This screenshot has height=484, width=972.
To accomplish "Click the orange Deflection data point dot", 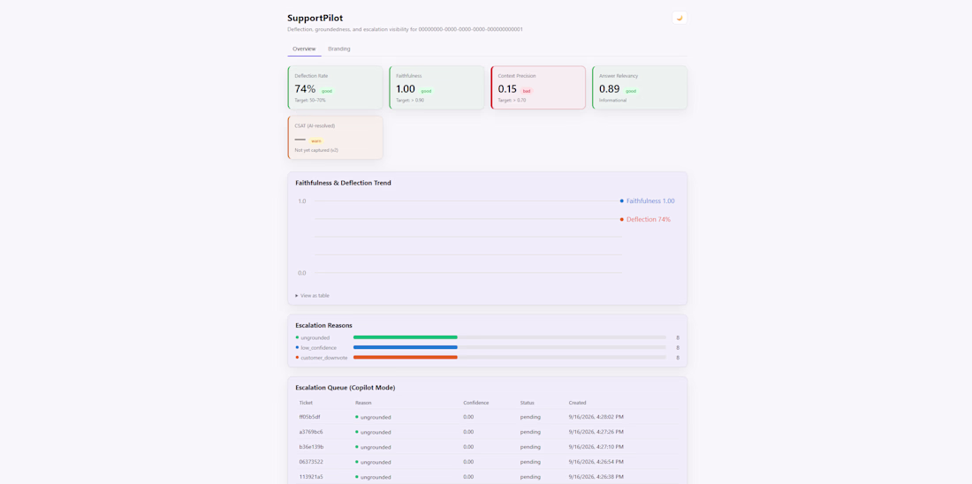I will [622, 219].
